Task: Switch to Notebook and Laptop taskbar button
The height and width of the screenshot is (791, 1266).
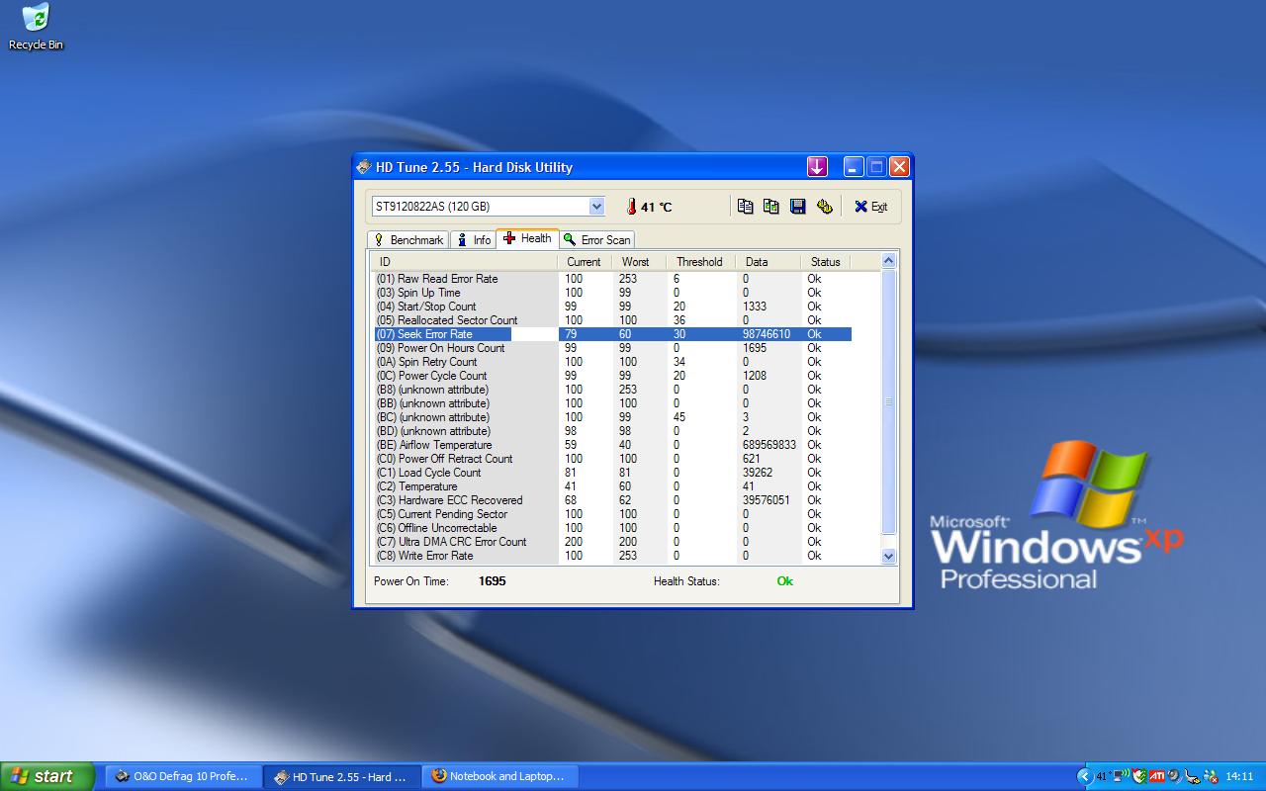Action: click(499, 776)
